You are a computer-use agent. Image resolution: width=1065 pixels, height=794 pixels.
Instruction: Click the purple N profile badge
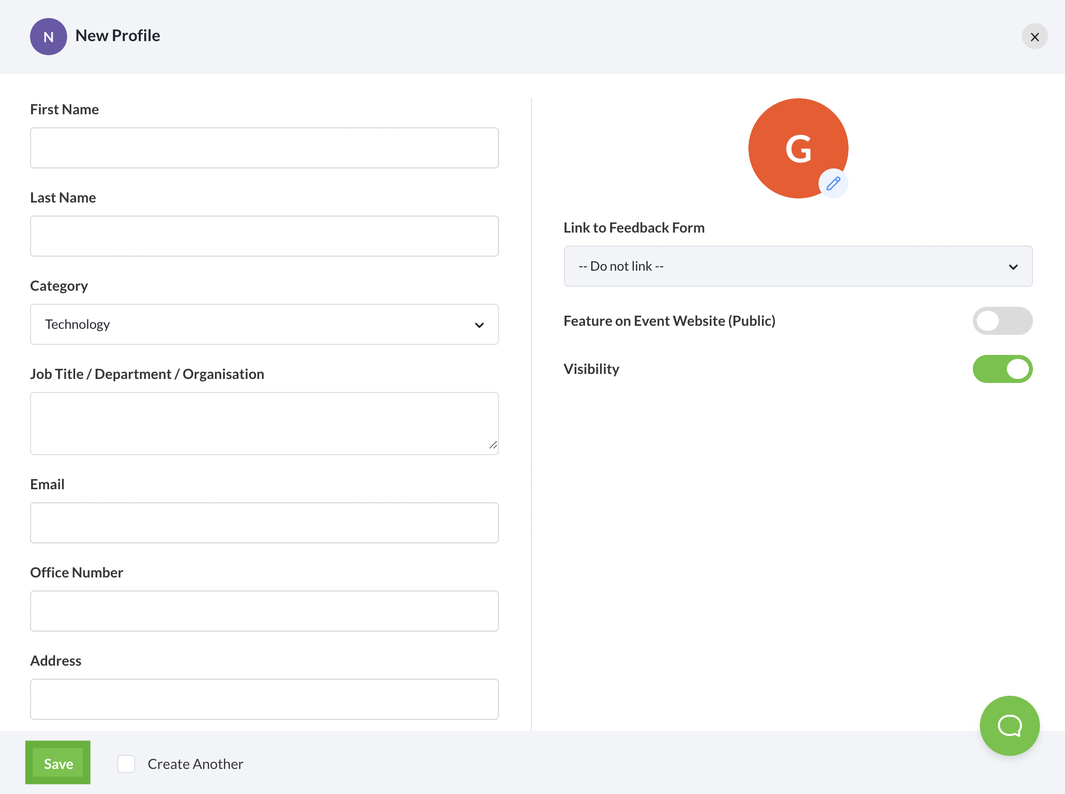[x=49, y=37]
